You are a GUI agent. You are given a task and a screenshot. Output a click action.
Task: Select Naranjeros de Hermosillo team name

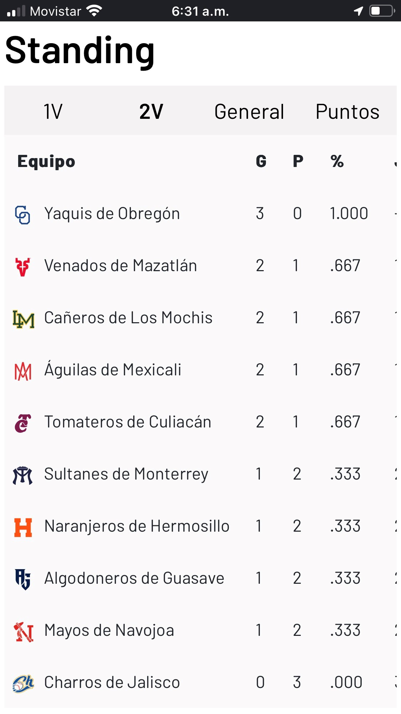click(137, 526)
